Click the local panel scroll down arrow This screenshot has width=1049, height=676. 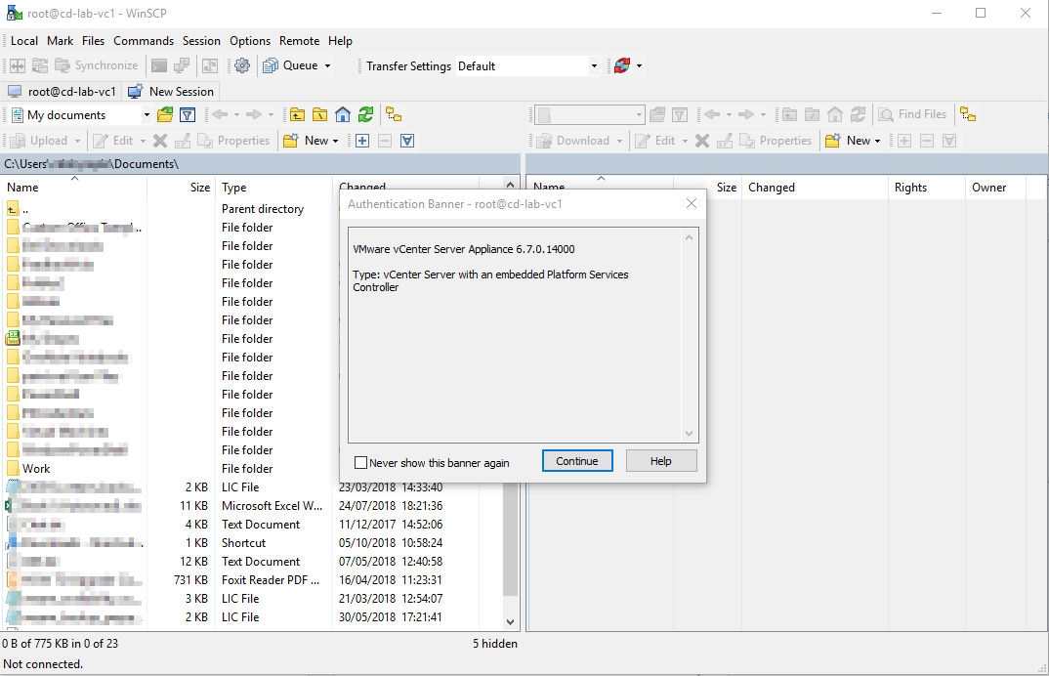[x=510, y=622]
